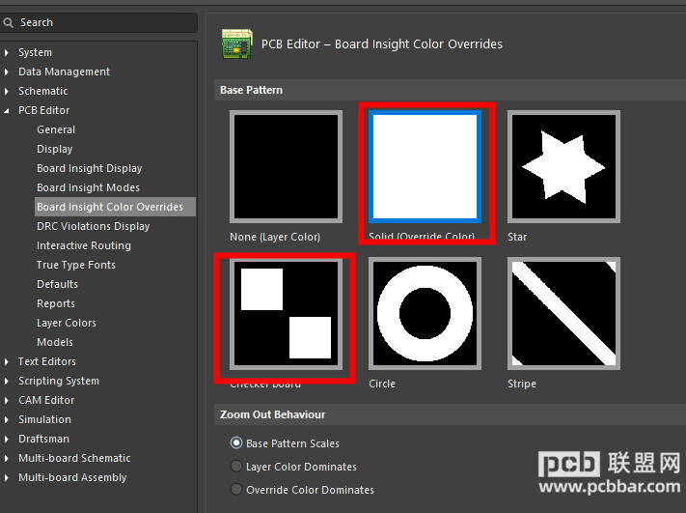This screenshot has height=513, width=686.
Task: Pick the Stripe base pattern
Action: pyautogui.click(x=563, y=313)
